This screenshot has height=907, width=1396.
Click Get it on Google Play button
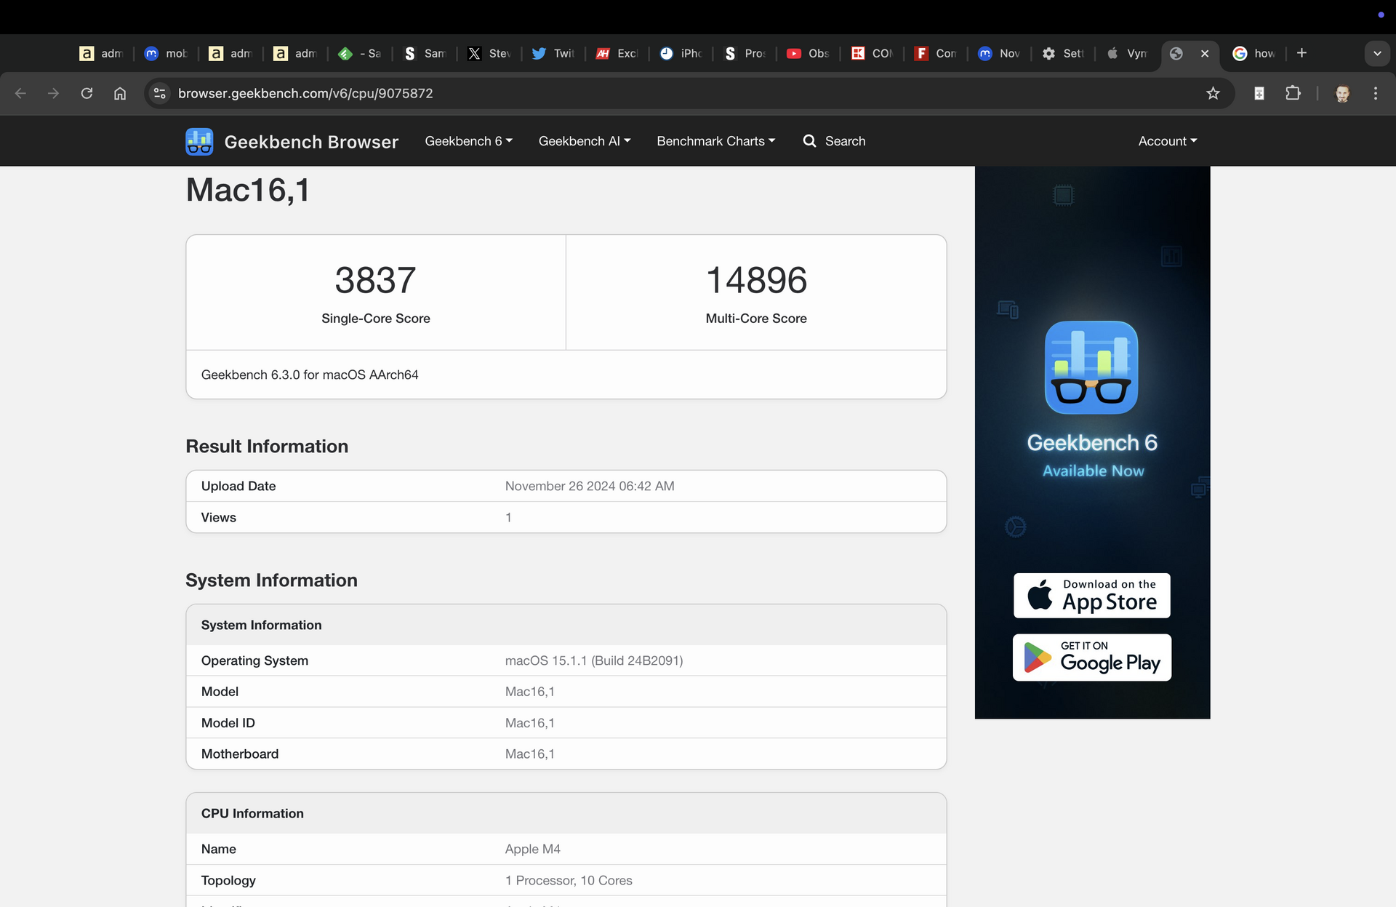point(1091,658)
